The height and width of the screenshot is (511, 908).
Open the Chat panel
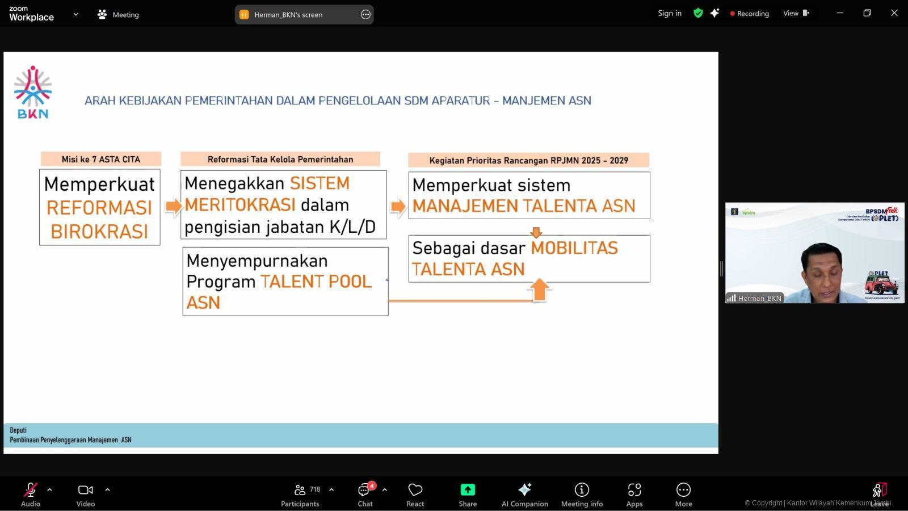pos(365,494)
